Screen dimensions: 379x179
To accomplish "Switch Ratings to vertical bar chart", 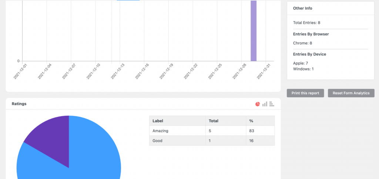I will pos(265,104).
